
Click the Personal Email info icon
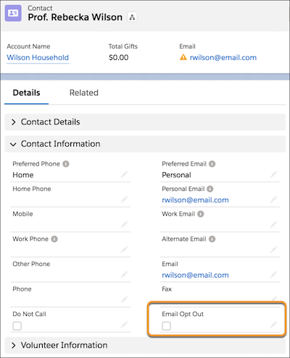click(210, 189)
